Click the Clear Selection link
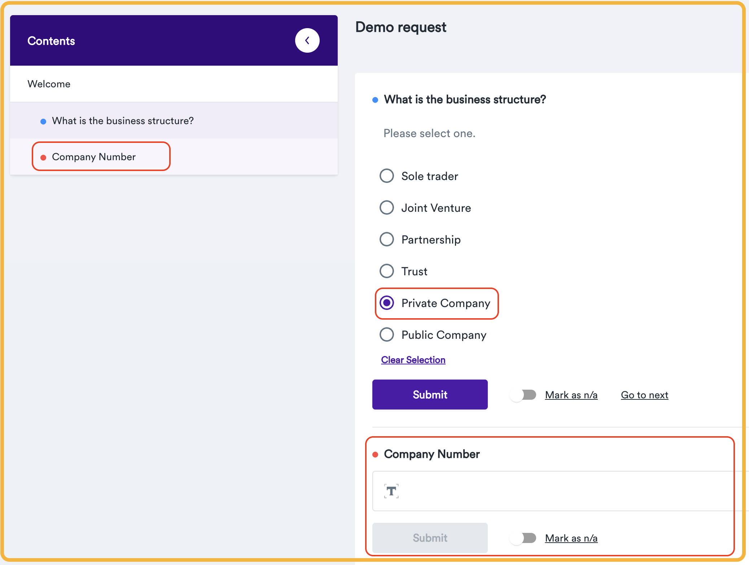The height and width of the screenshot is (565, 749). [x=413, y=360]
